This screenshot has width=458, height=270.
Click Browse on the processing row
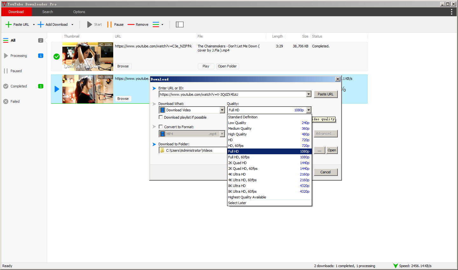click(123, 99)
